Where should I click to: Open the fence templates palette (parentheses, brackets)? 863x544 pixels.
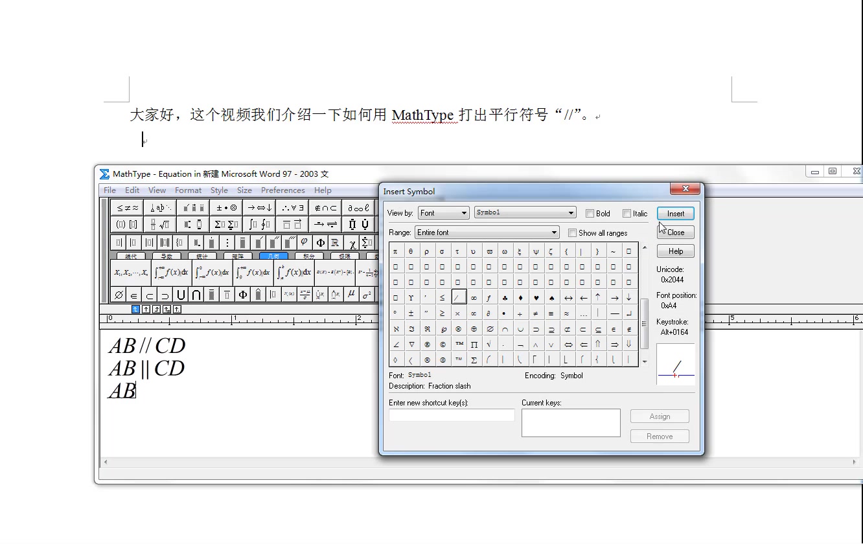[x=127, y=224]
